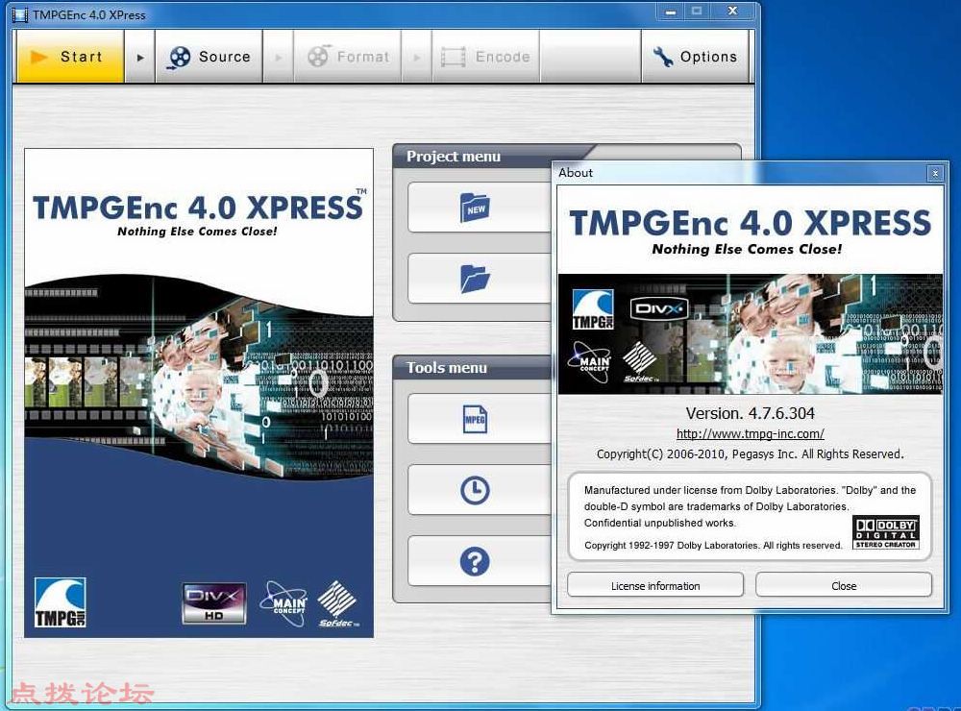Click the "Nothing Else Comes Close!" slogan in About
The width and height of the screenshot is (961, 711).
(x=747, y=249)
